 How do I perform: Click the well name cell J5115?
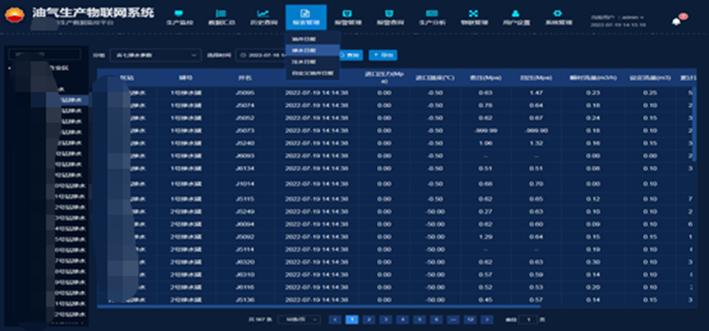[x=244, y=199]
